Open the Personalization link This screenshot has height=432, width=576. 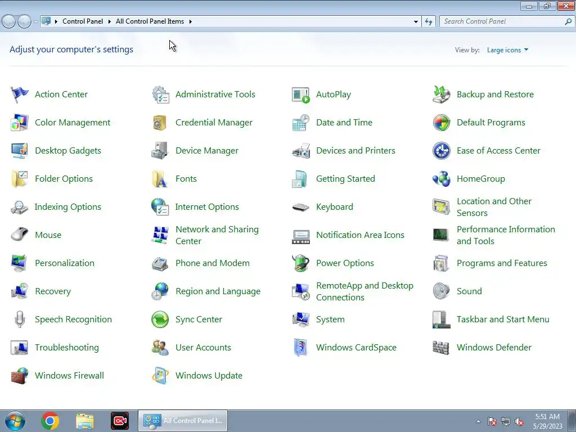point(65,263)
